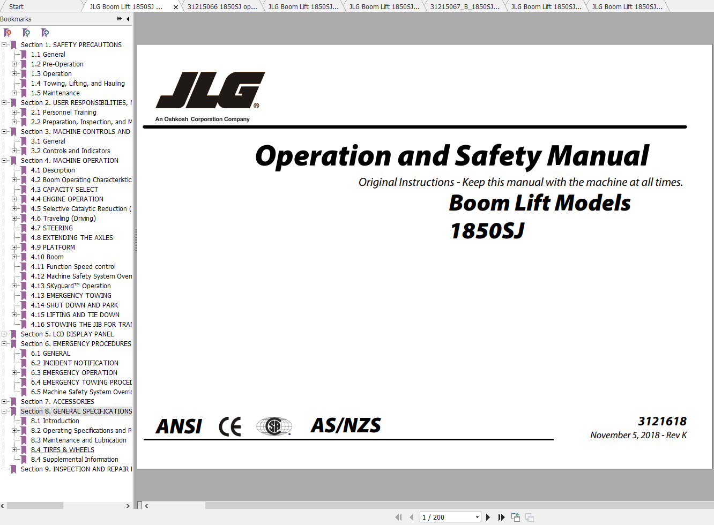Hide the Bookmarks panel with left arrow
This screenshot has height=525, width=714.
[128, 19]
